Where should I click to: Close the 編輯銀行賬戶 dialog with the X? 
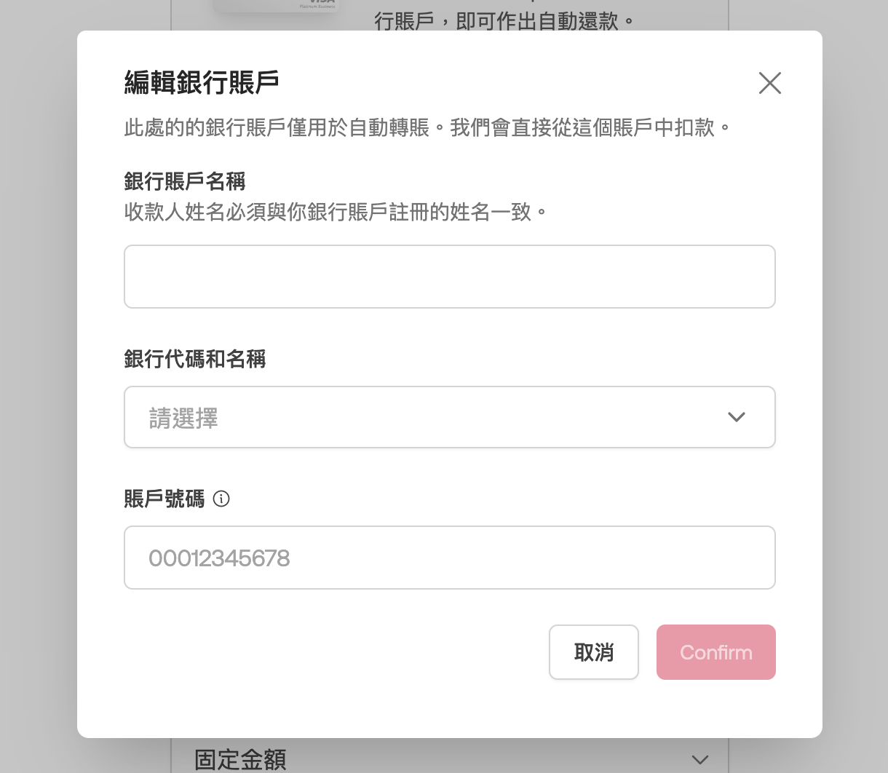[769, 83]
